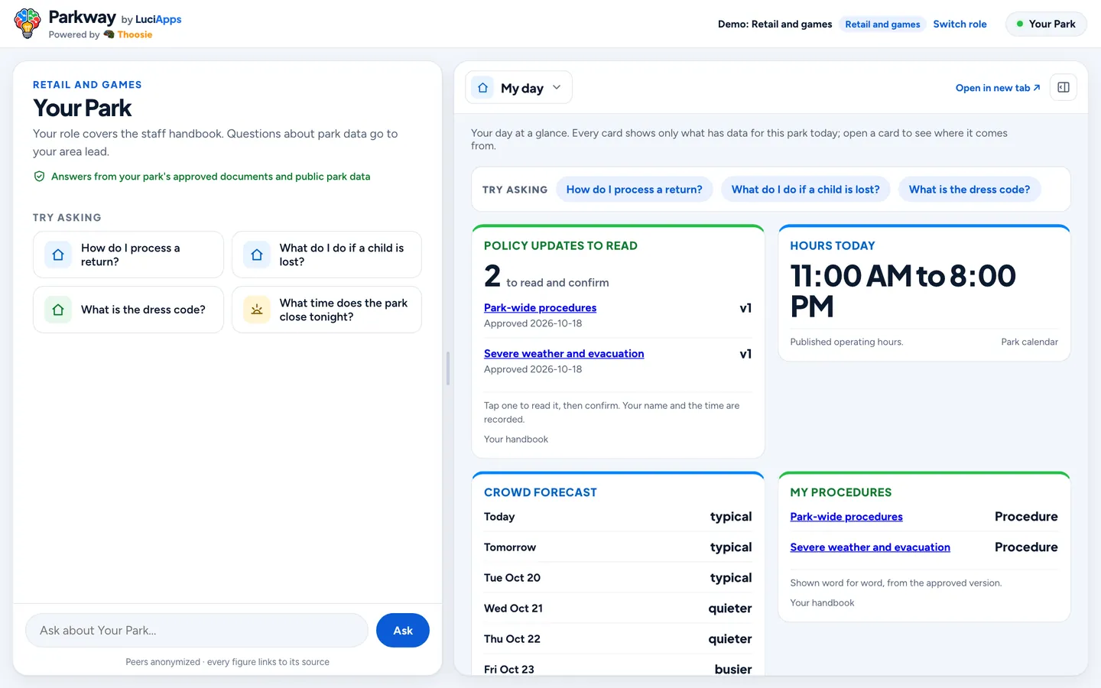1101x688 pixels.
Task: Click the Thoosie hedgehog icon
Action: point(109,34)
